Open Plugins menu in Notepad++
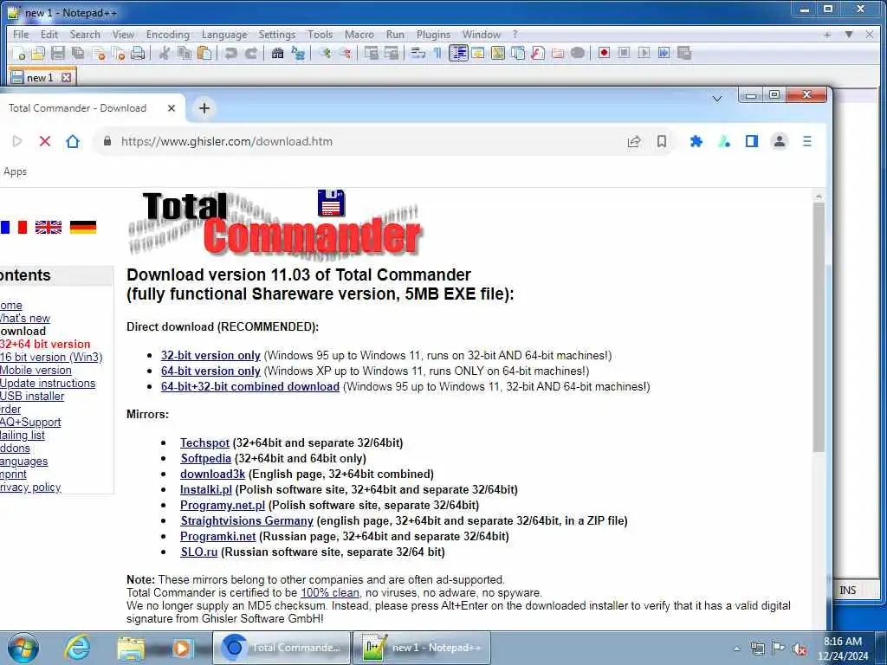 433,35
